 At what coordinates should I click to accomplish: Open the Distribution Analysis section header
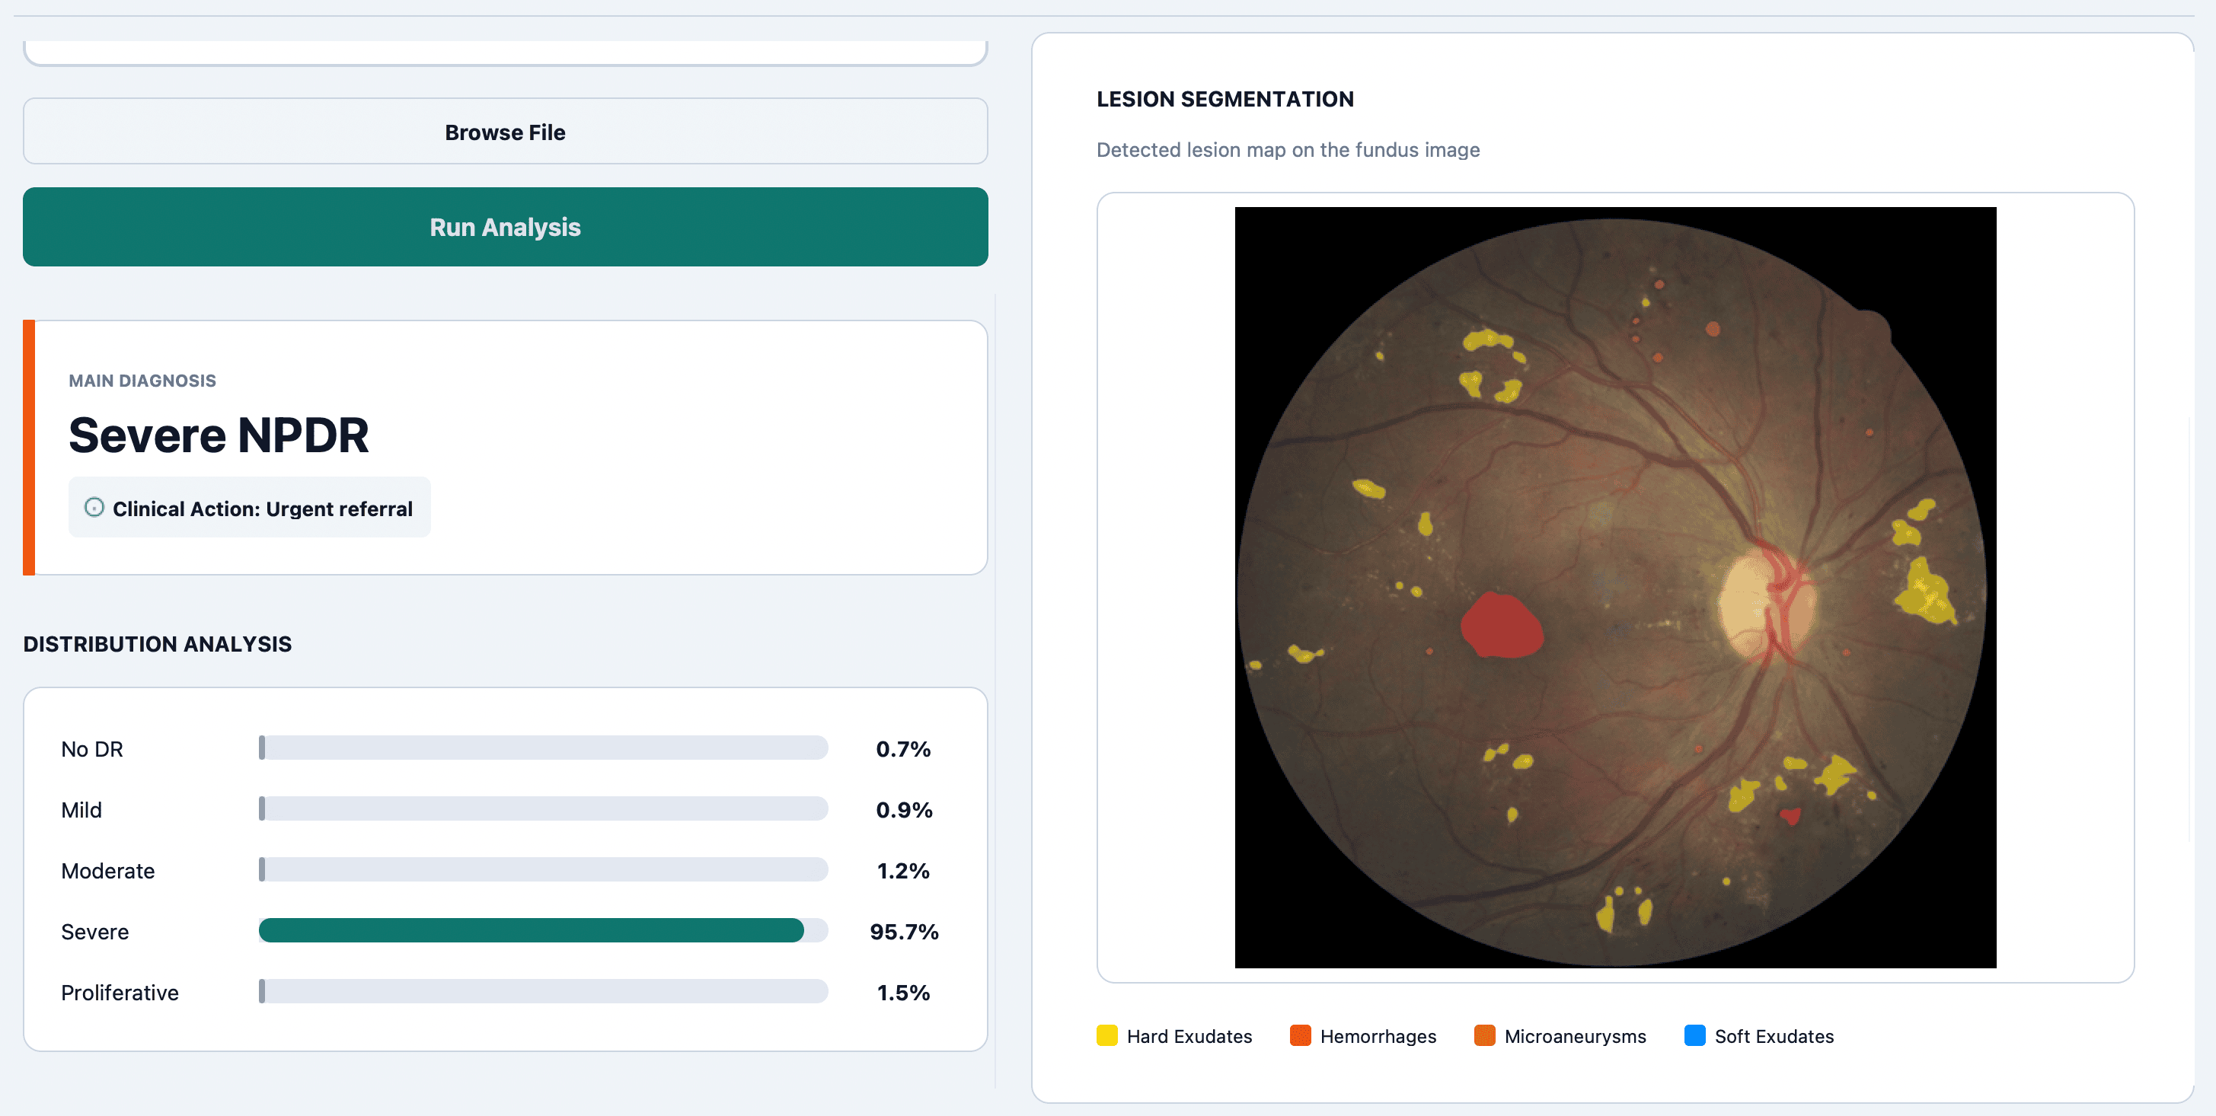[x=158, y=643]
